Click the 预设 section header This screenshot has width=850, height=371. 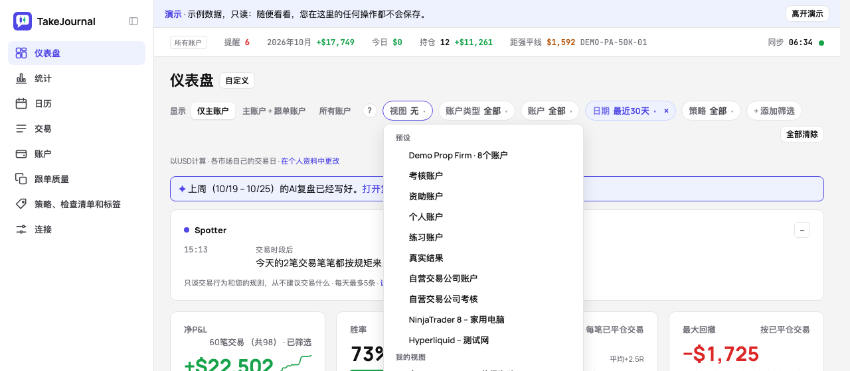tap(403, 138)
